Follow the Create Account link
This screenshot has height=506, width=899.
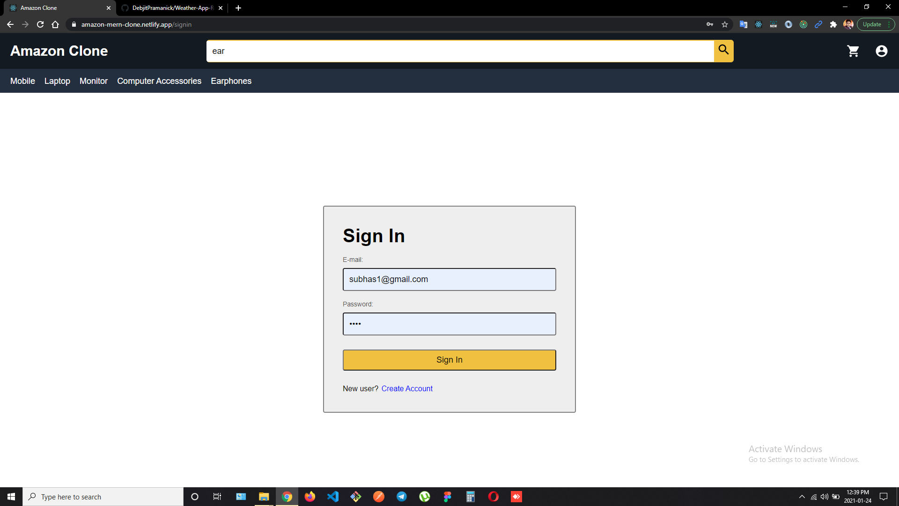(407, 388)
